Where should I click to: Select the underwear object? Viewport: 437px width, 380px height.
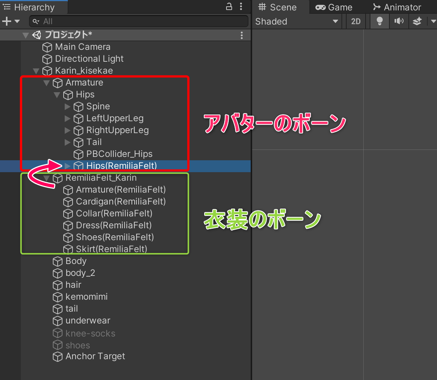pyautogui.click(x=88, y=321)
